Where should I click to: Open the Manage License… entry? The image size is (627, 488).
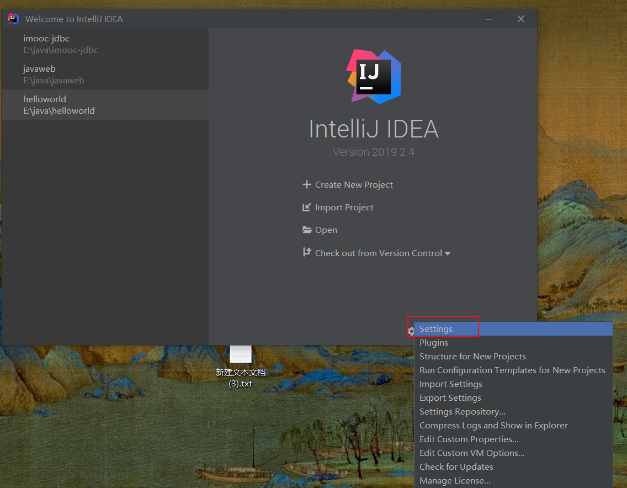tap(513, 481)
